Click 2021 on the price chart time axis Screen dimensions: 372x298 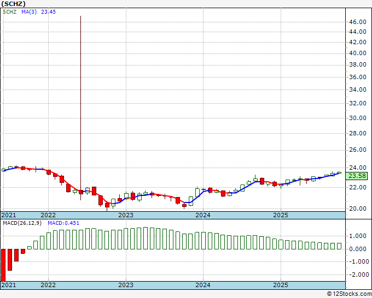click(9, 215)
